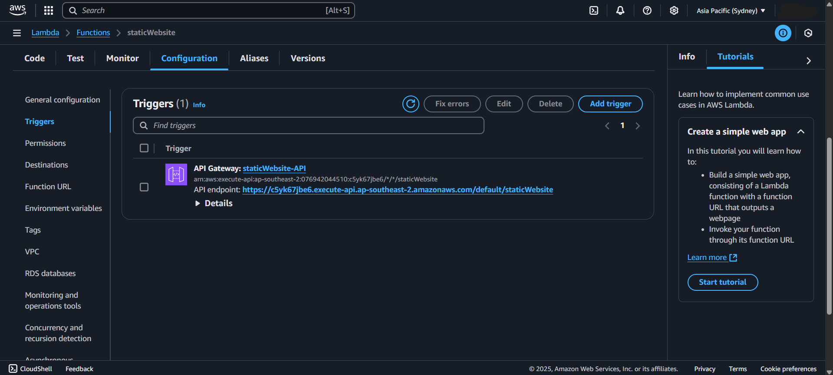Go to next triggers page
833x375 pixels.
638,126
